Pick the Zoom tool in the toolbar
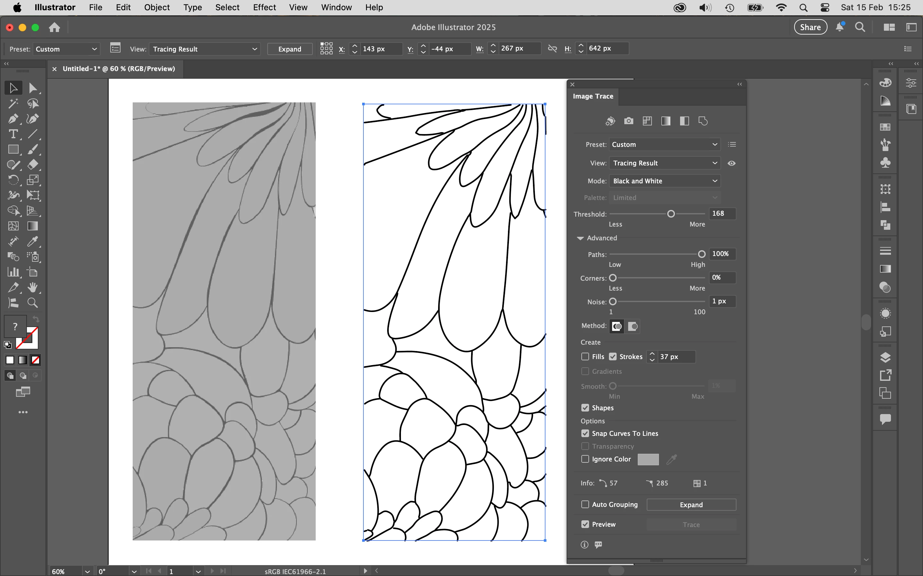The image size is (923, 576). (x=32, y=303)
